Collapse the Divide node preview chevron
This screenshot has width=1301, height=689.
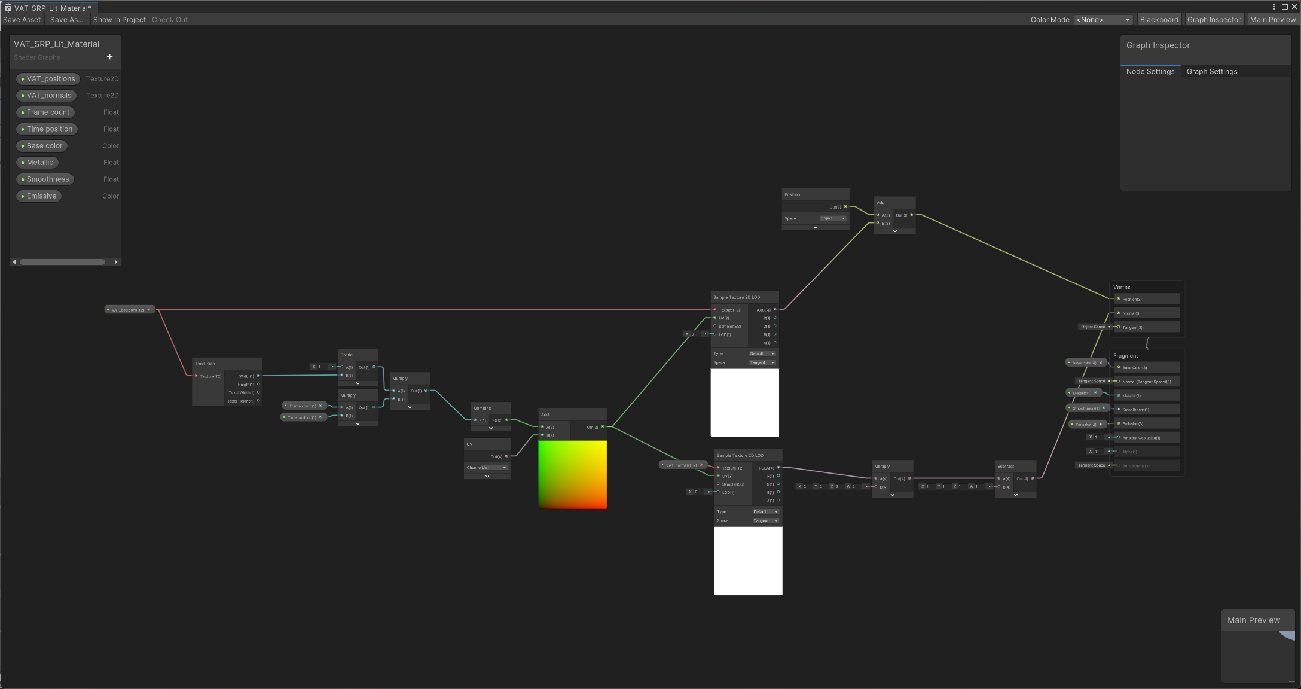coord(358,383)
